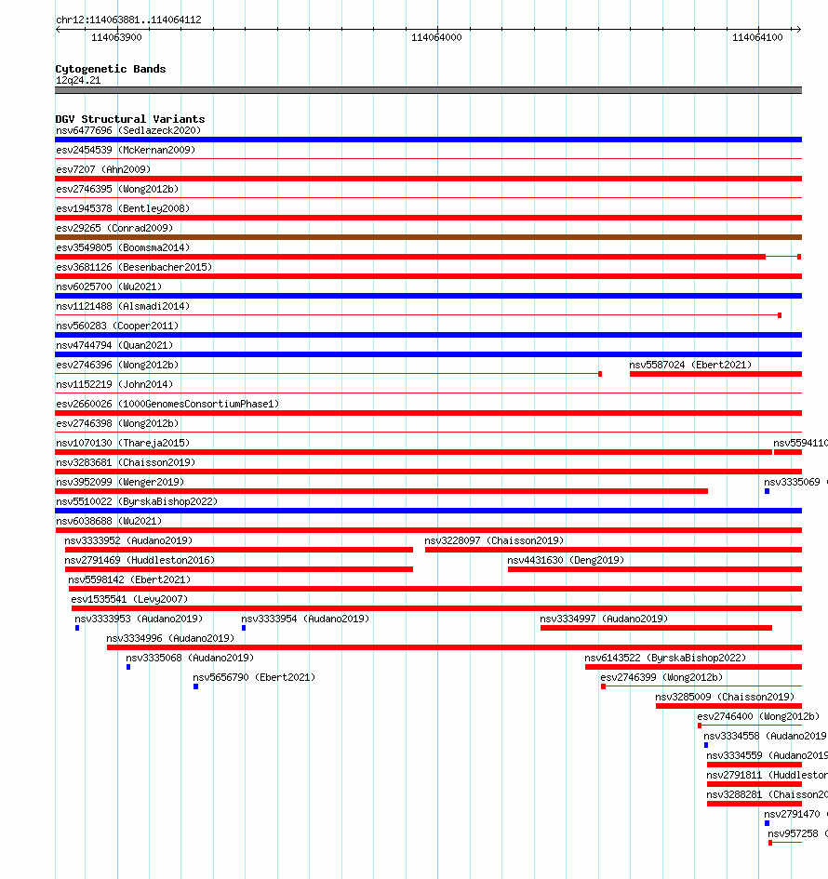Open esv2660026 (1000GenomesConsortiumPhase1) variant

[x=167, y=405]
